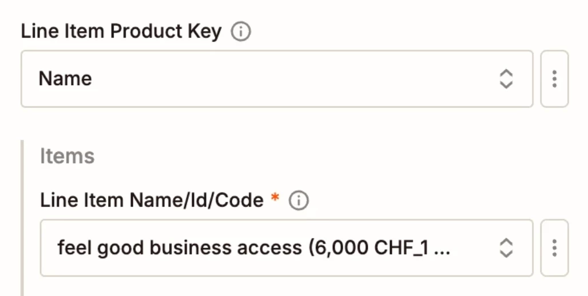The height and width of the screenshot is (296, 588).
Task: Focus the Line Item Product Key input box
Action: point(277,79)
